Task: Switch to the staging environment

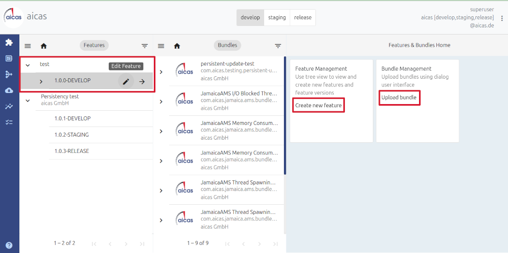Action: coord(277,17)
